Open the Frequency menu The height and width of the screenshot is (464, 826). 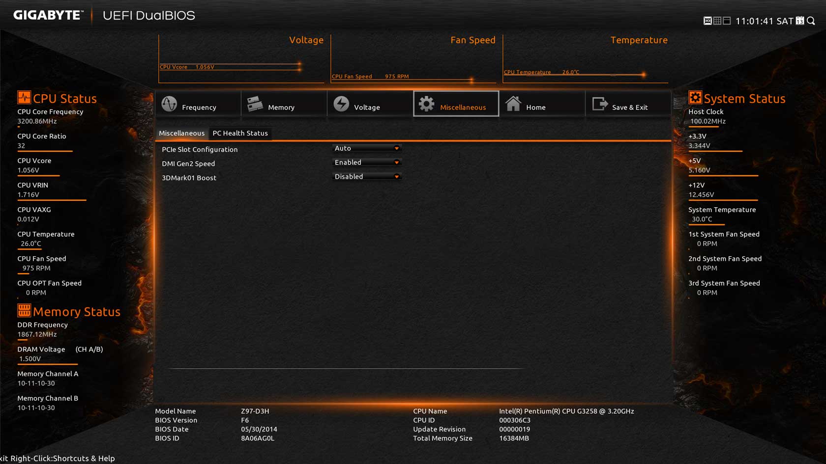(198, 104)
